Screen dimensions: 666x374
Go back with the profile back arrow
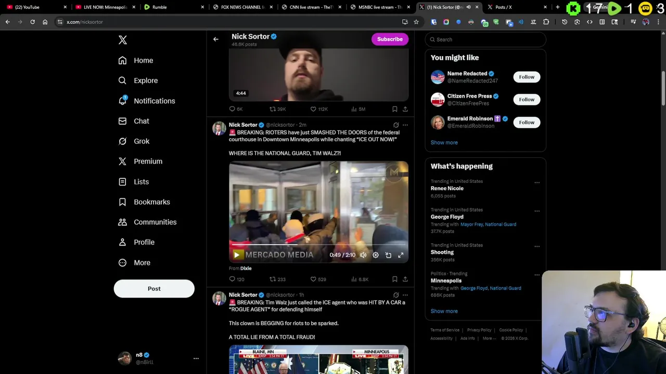tap(216, 39)
